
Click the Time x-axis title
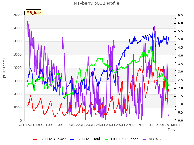(172, 130)
